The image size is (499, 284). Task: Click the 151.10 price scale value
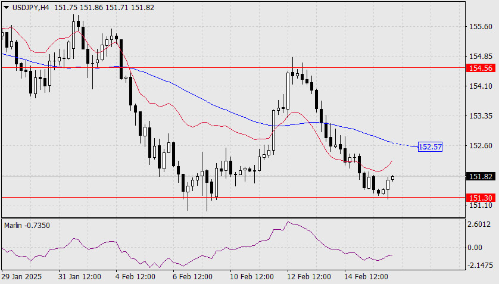[x=481, y=205]
